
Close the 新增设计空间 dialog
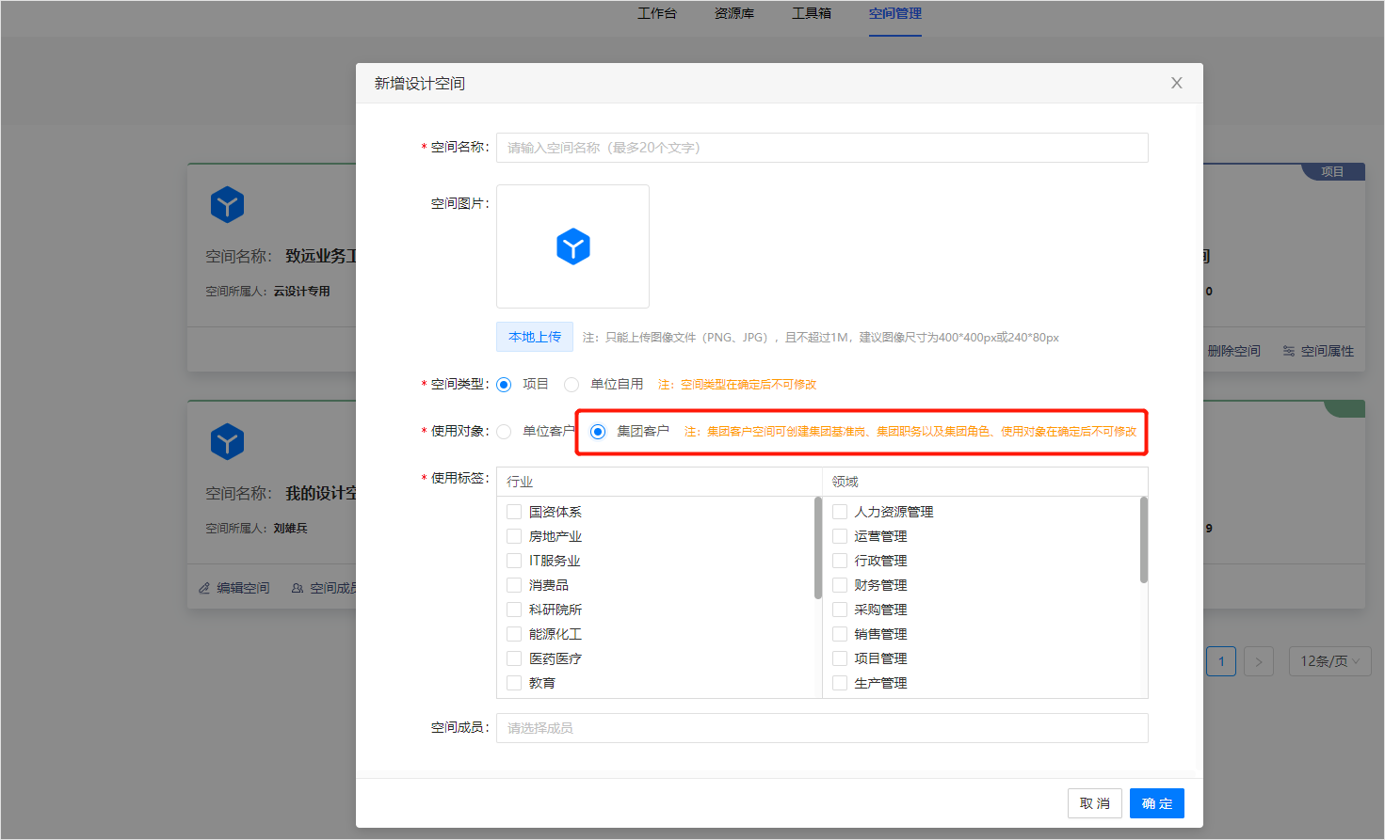point(1176,83)
